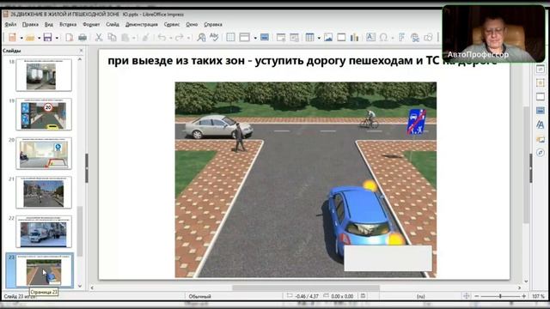Open the Демонстрация menu

pos(141,25)
